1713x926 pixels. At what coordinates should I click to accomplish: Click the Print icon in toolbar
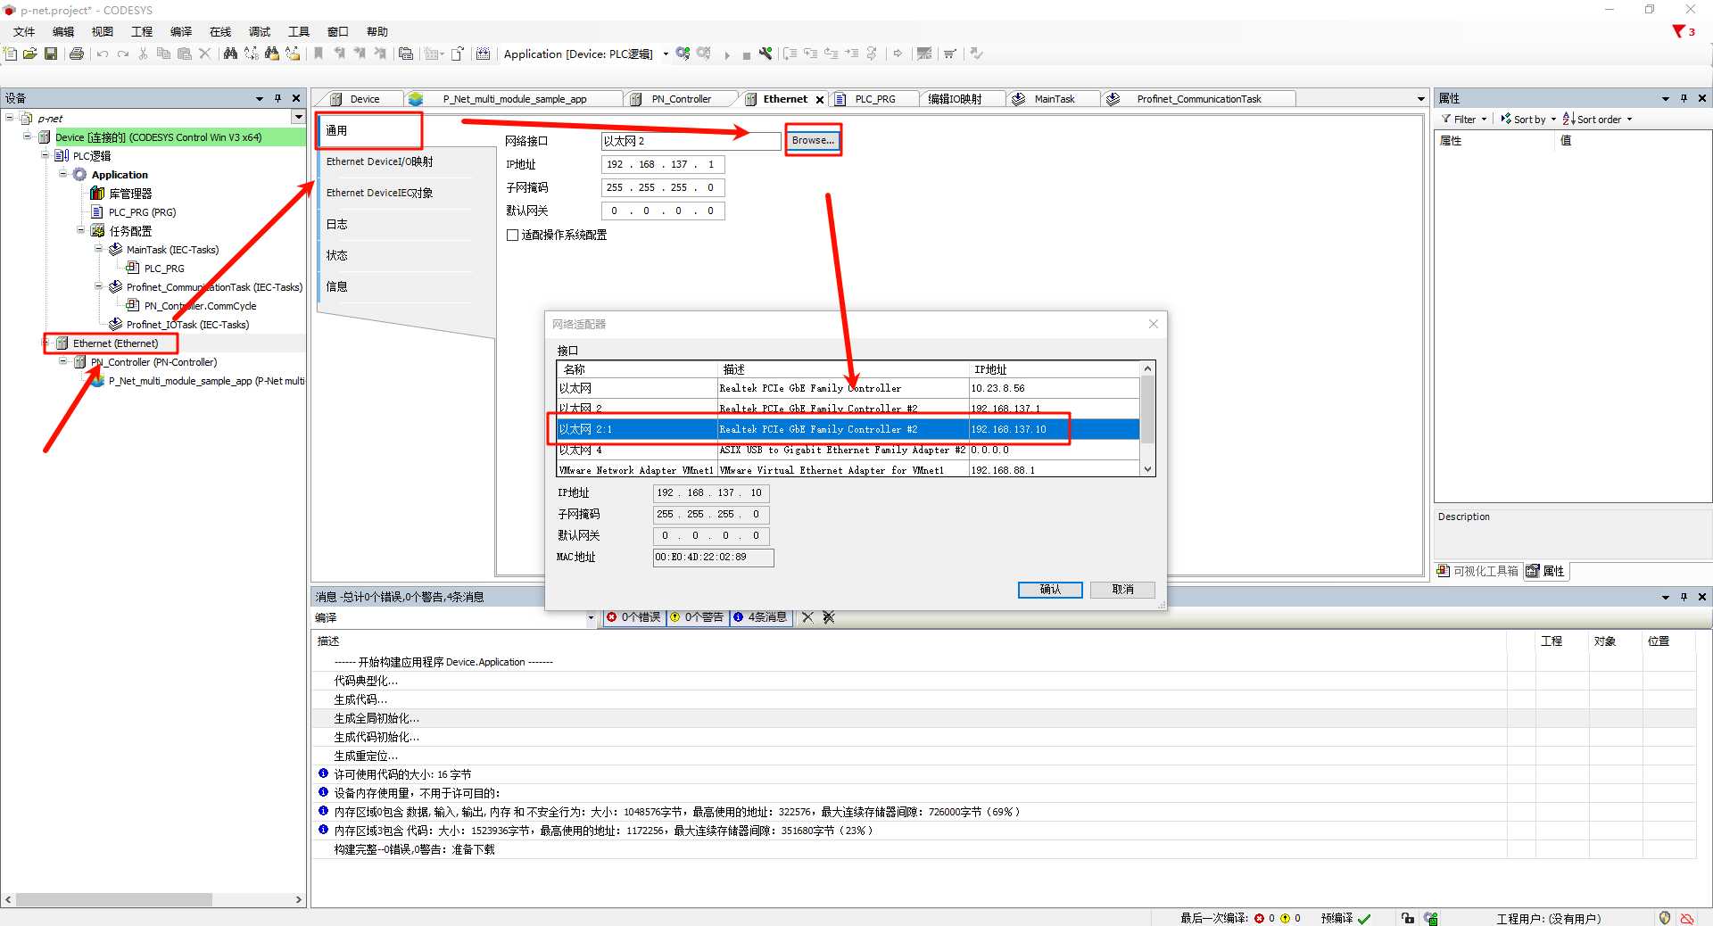coord(77,54)
